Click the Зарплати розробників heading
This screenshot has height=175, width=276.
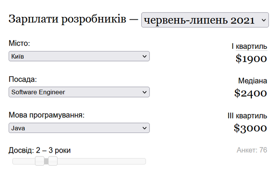67,19
